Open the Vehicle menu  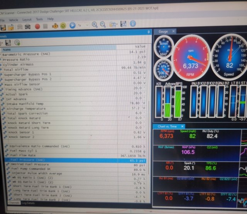click(14, 19)
